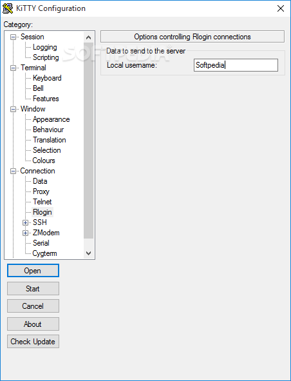Click the 'Options controlling Rlogin connections' header
The height and width of the screenshot is (381, 291).
192,37
